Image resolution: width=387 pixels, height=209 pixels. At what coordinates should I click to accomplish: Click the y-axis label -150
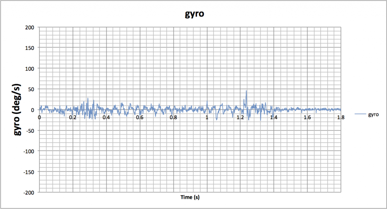pos(29,172)
